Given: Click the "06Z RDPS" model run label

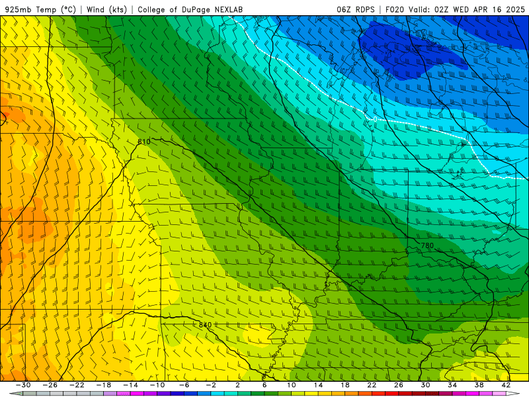Looking at the screenshot, I should (355, 9).
